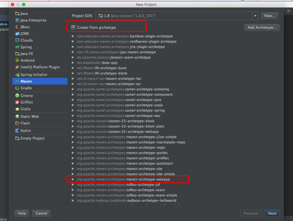Select maven-archetype-portlet row

pos(175,153)
